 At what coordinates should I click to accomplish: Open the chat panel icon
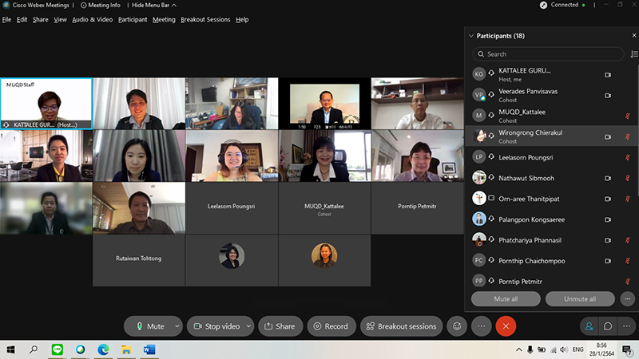[x=608, y=326]
